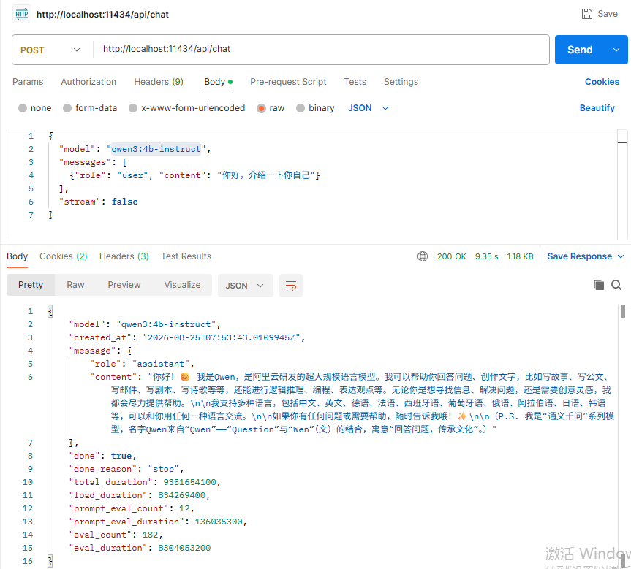Click the response body vertical scrollbar
Image resolution: width=631 pixels, height=569 pixels.
623,312
